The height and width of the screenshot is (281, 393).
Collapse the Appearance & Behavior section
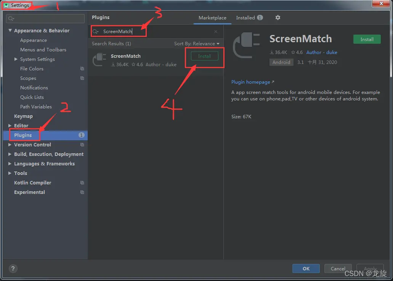point(10,31)
